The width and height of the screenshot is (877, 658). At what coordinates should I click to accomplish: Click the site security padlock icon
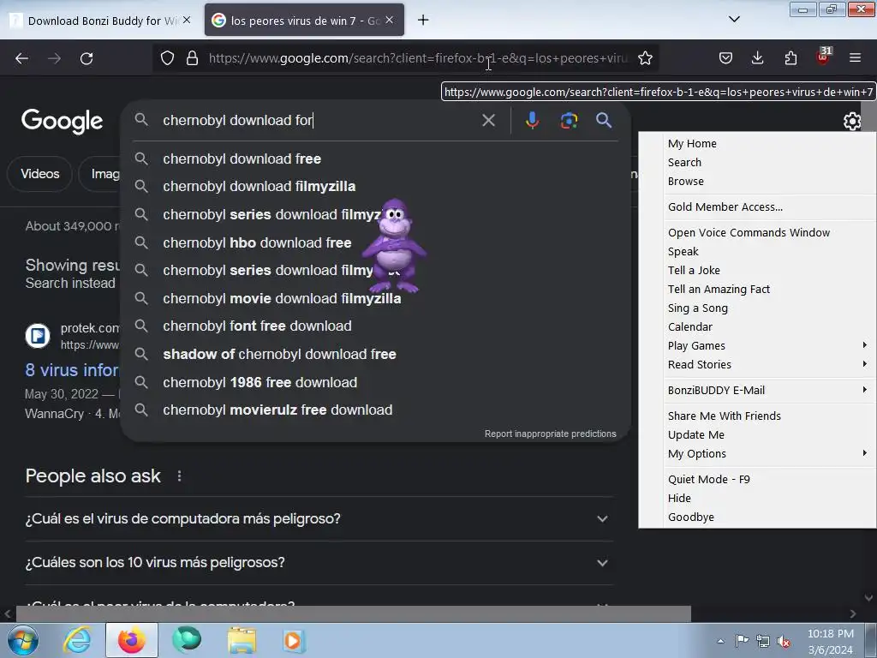point(192,58)
